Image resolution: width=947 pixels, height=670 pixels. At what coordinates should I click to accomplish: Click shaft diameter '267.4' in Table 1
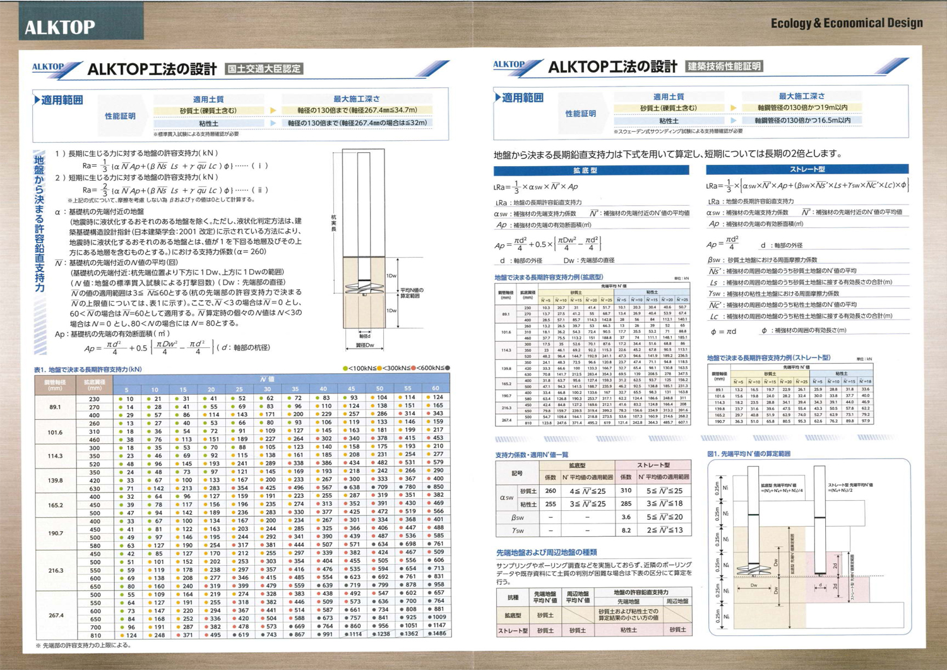[x=55, y=615]
